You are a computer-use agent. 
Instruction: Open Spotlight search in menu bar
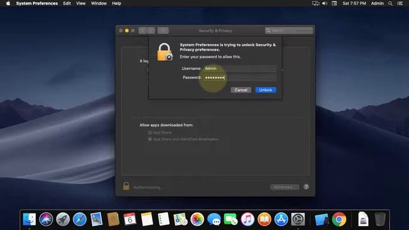pyautogui.click(x=390, y=3)
